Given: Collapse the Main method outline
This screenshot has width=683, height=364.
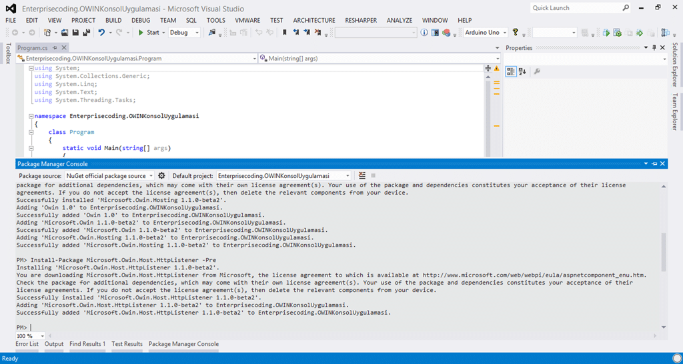Looking at the screenshot, I should click(x=31, y=149).
